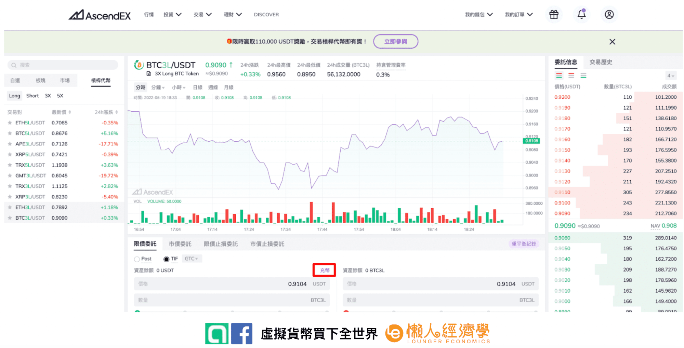The width and height of the screenshot is (684, 348).
Task: Open the 分鐘 chart interval dropdown
Action: tap(158, 87)
